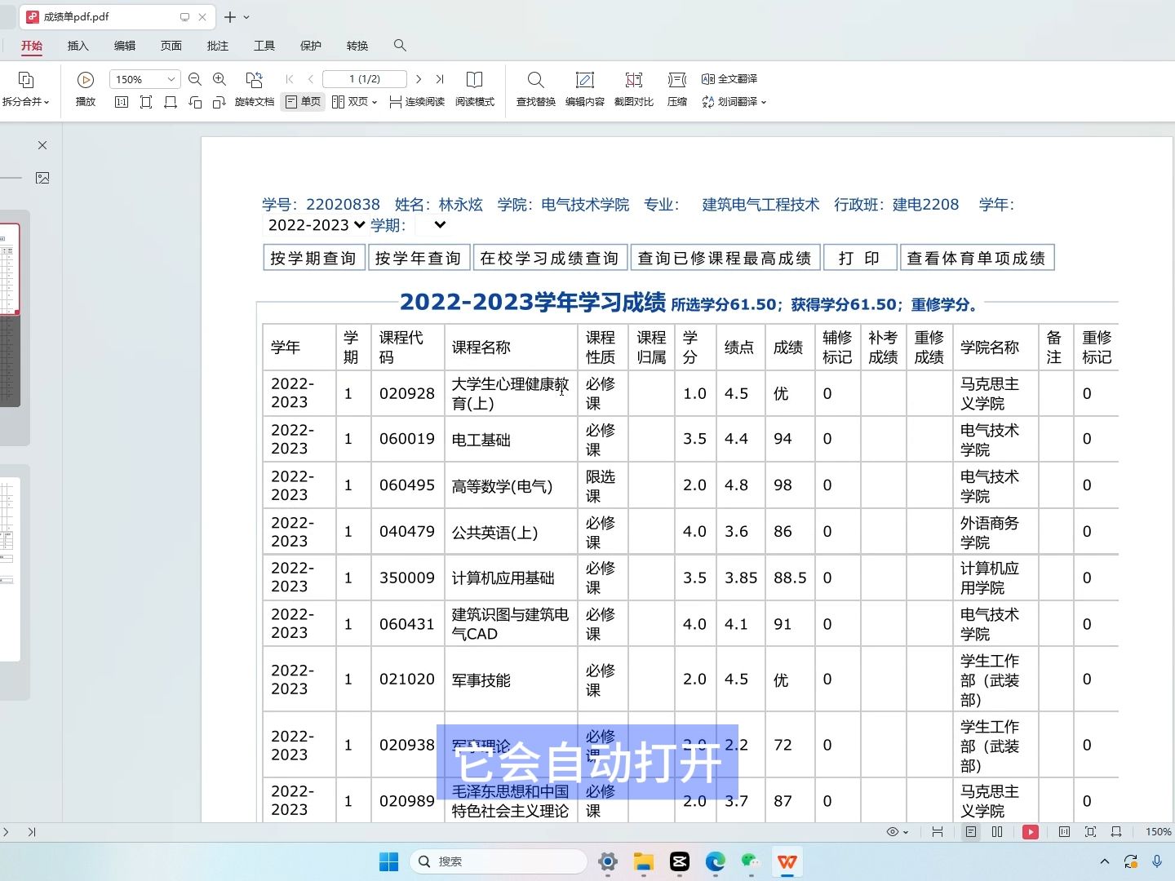Open the 编辑 tab
This screenshot has height=881, width=1175.
coord(125,46)
